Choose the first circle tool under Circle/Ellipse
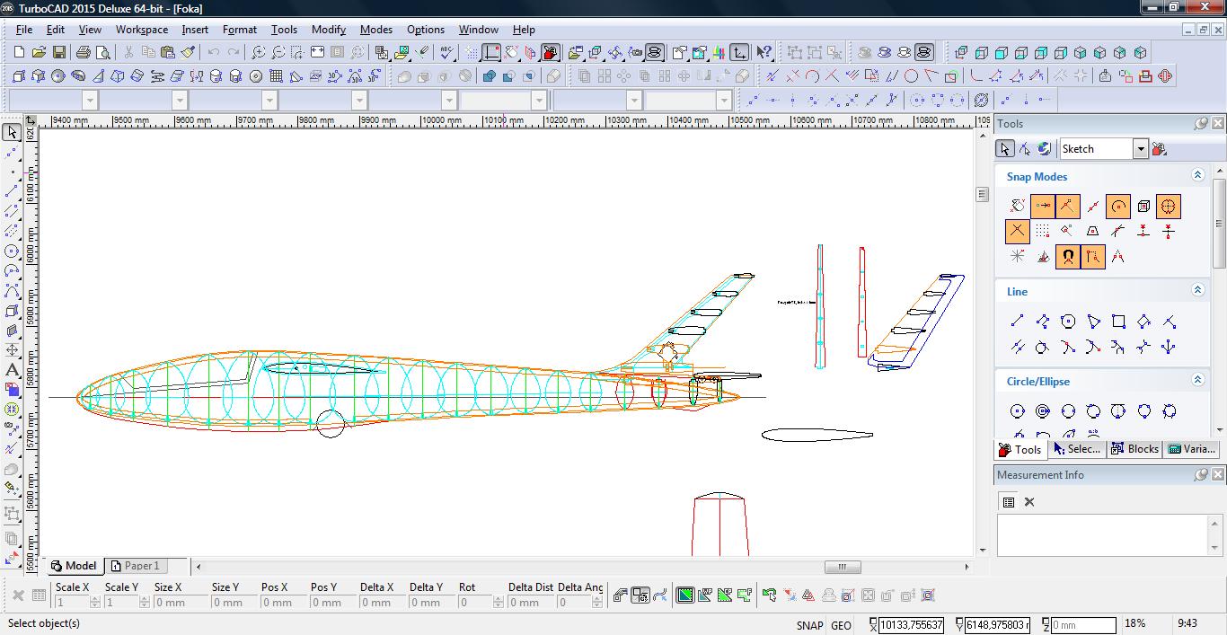The height and width of the screenshot is (635, 1227). (x=1017, y=411)
